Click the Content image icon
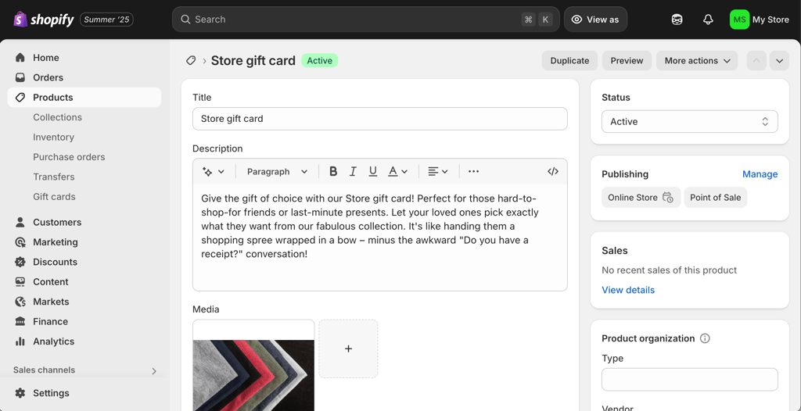 (x=20, y=282)
